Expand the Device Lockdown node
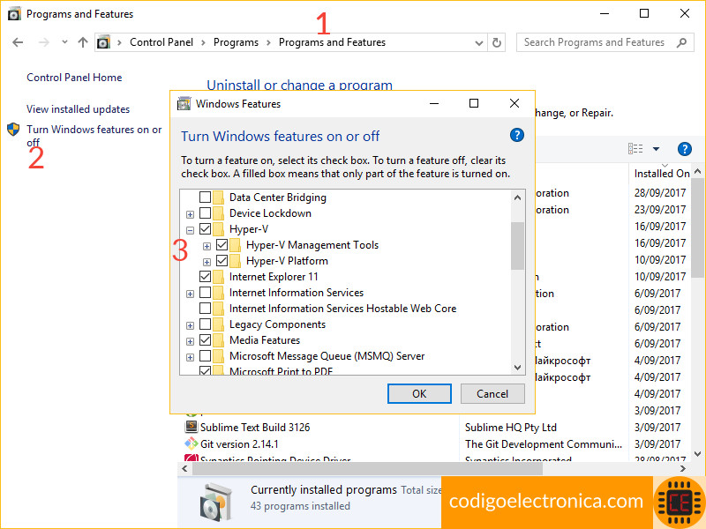The height and width of the screenshot is (529, 706). click(x=190, y=214)
